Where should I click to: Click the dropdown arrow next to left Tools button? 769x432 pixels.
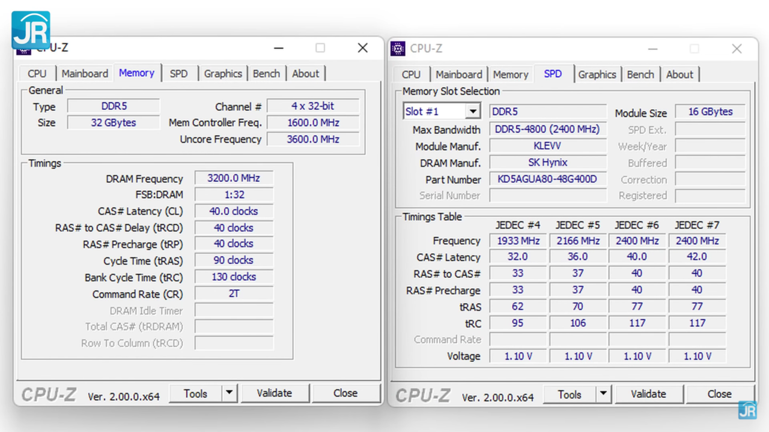pyautogui.click(x=228, y=393)
